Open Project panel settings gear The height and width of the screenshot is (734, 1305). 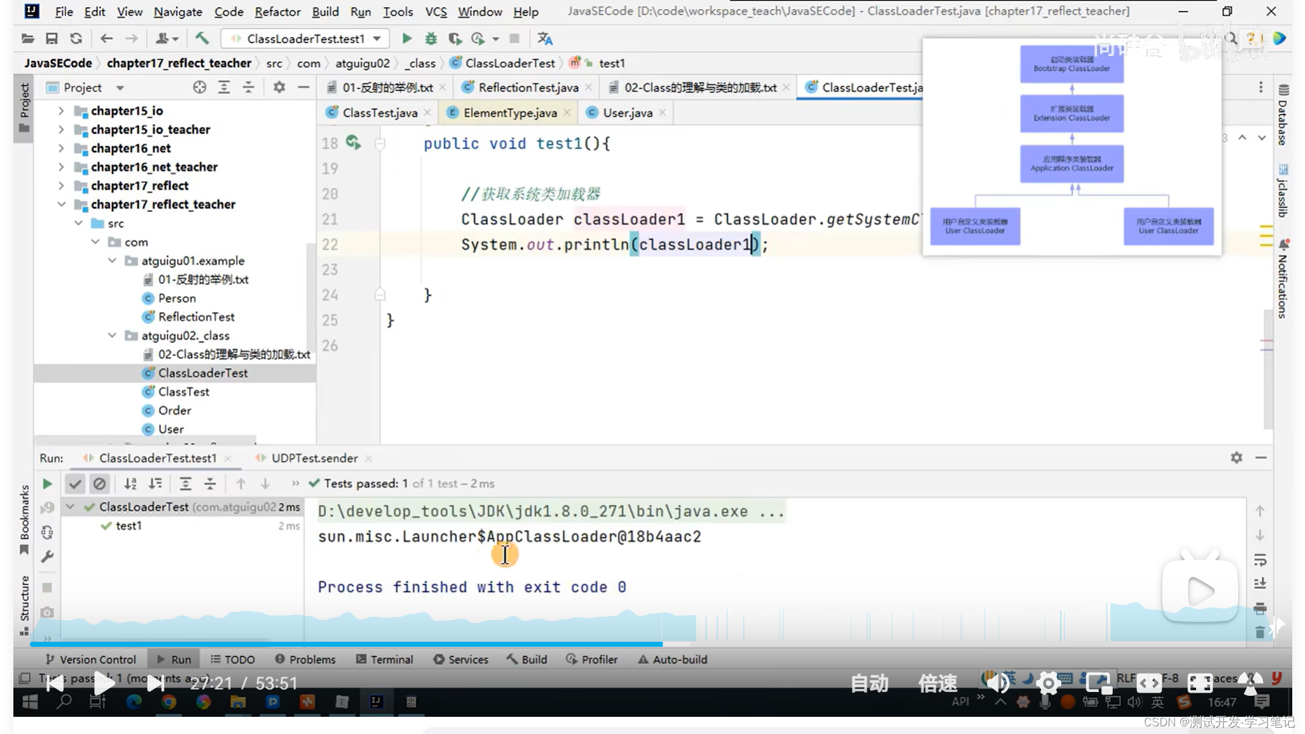point(279,87)
